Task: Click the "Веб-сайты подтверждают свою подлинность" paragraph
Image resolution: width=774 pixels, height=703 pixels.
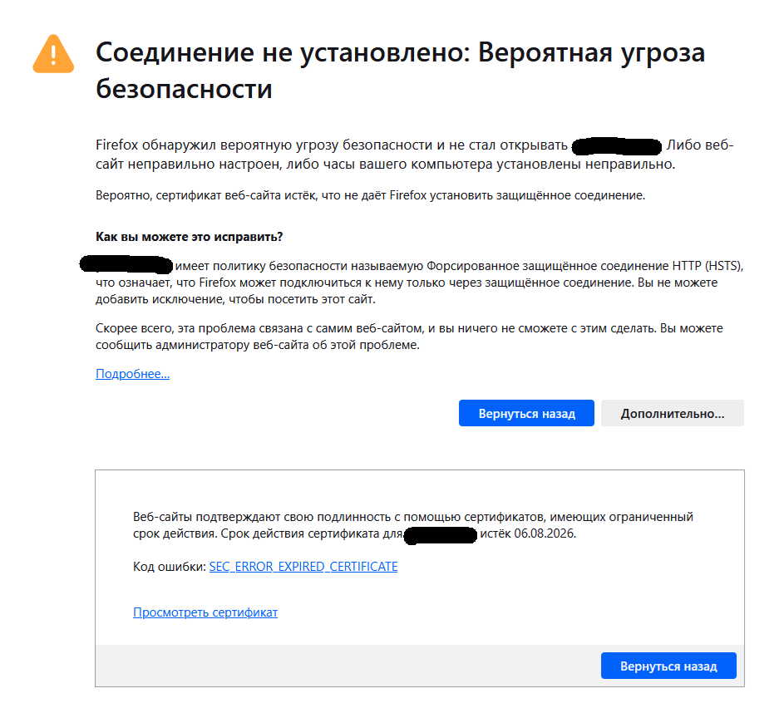Action: [413, 525]
